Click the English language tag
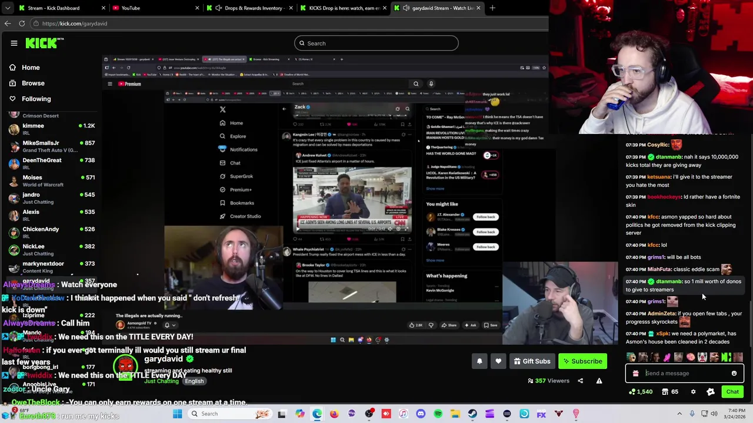Screen dimensions: 753x423 [194, 381]
